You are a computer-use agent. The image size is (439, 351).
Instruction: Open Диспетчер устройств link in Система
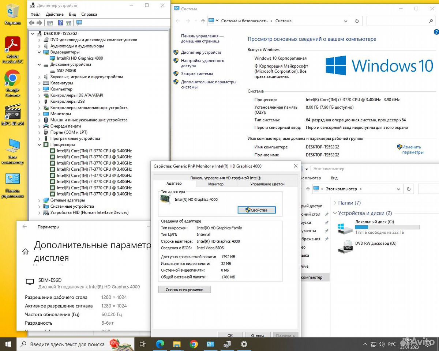point(201,52)
